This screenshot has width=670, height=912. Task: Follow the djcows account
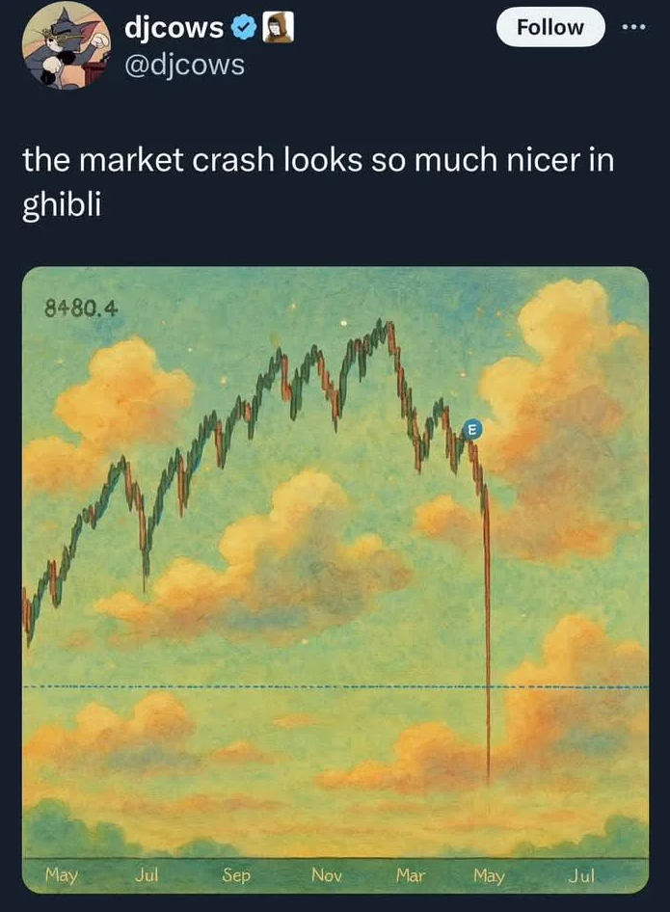click(549, 27)
